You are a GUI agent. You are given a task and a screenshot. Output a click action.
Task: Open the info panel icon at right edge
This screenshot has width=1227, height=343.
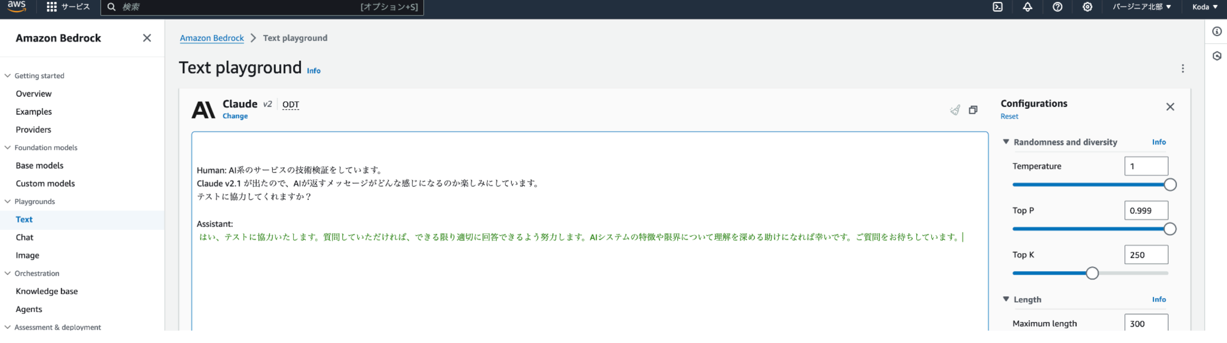click(x=1217, y=32)
